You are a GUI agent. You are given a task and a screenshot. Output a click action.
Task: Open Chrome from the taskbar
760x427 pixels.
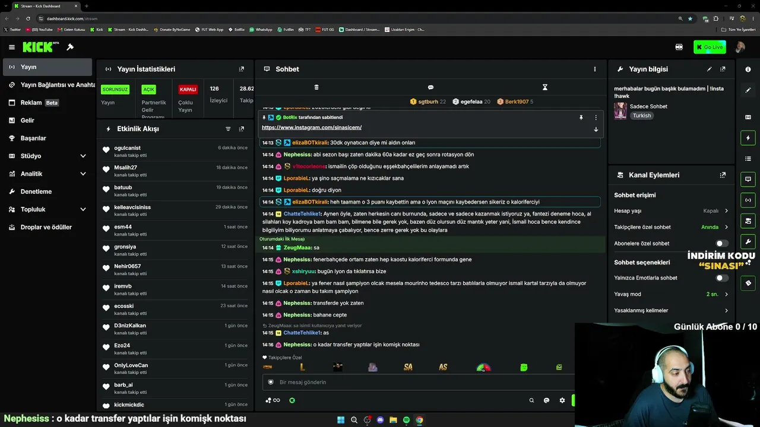419,420
